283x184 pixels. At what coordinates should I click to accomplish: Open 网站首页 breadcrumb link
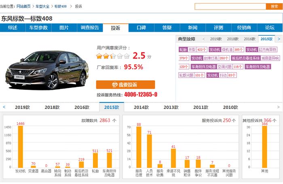coord(23,6)
